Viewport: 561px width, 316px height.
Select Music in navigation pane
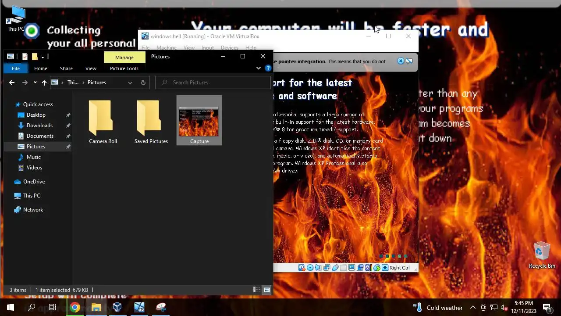pos(33,157)
